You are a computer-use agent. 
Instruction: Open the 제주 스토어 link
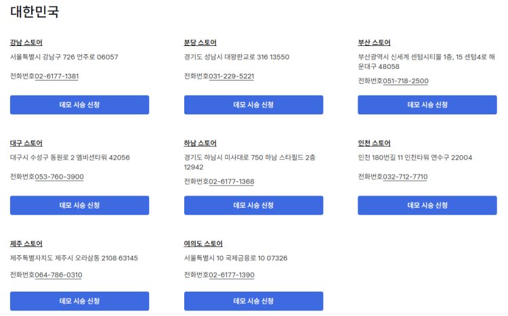[26, 244]
